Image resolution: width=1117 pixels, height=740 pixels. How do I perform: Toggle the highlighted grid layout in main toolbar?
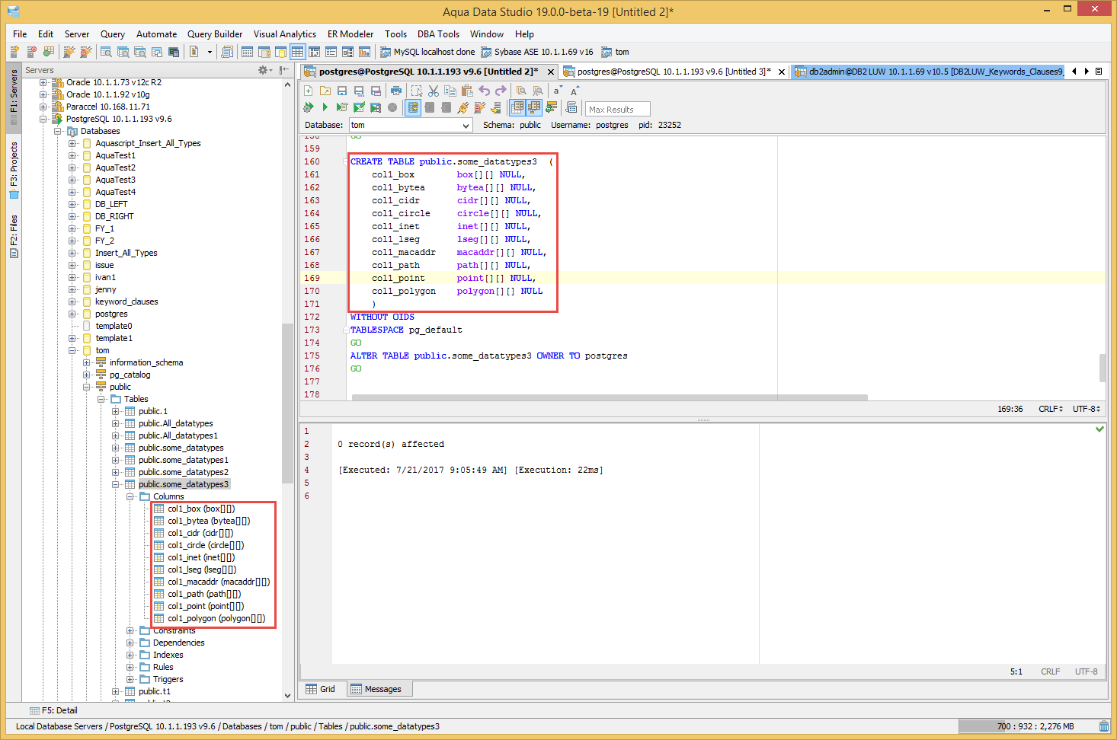coord(297,52)
